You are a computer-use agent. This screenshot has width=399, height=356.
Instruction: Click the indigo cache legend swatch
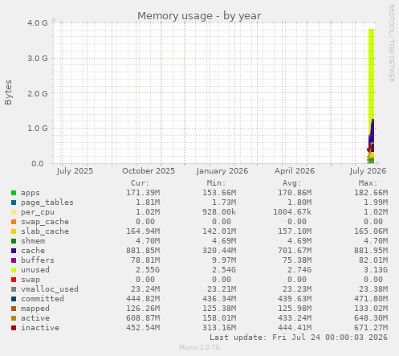tap(14, 251)
